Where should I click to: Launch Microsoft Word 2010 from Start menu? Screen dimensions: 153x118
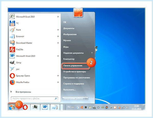click(35, 56)
